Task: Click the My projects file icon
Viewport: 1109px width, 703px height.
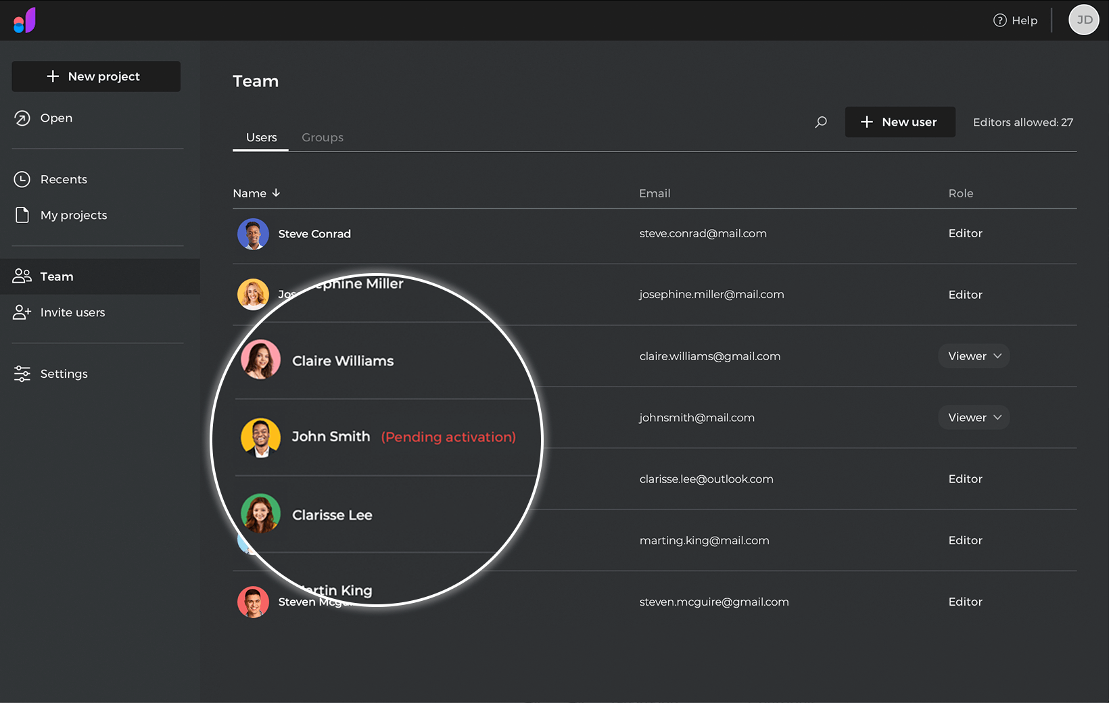Action: 22,215
